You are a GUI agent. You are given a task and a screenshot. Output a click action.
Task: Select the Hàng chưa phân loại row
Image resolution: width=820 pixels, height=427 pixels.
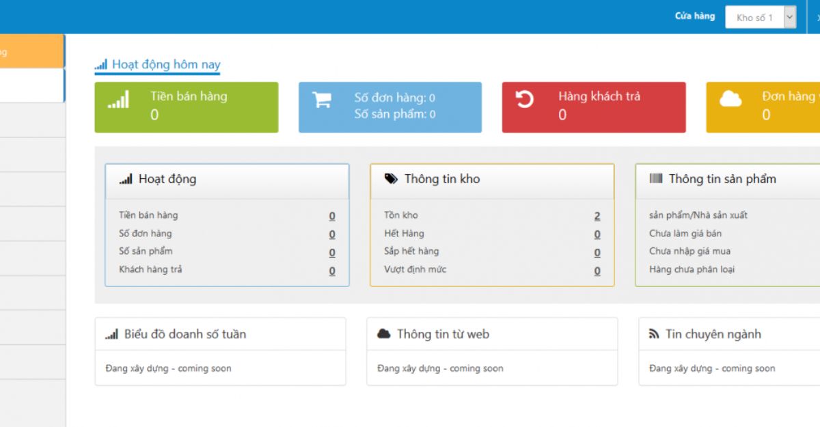point(692,269)
